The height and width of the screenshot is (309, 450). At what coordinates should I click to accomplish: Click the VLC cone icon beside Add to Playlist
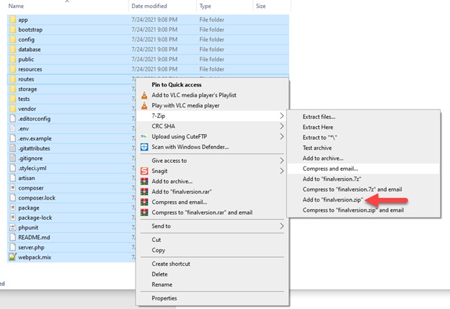tap(144, 95)
